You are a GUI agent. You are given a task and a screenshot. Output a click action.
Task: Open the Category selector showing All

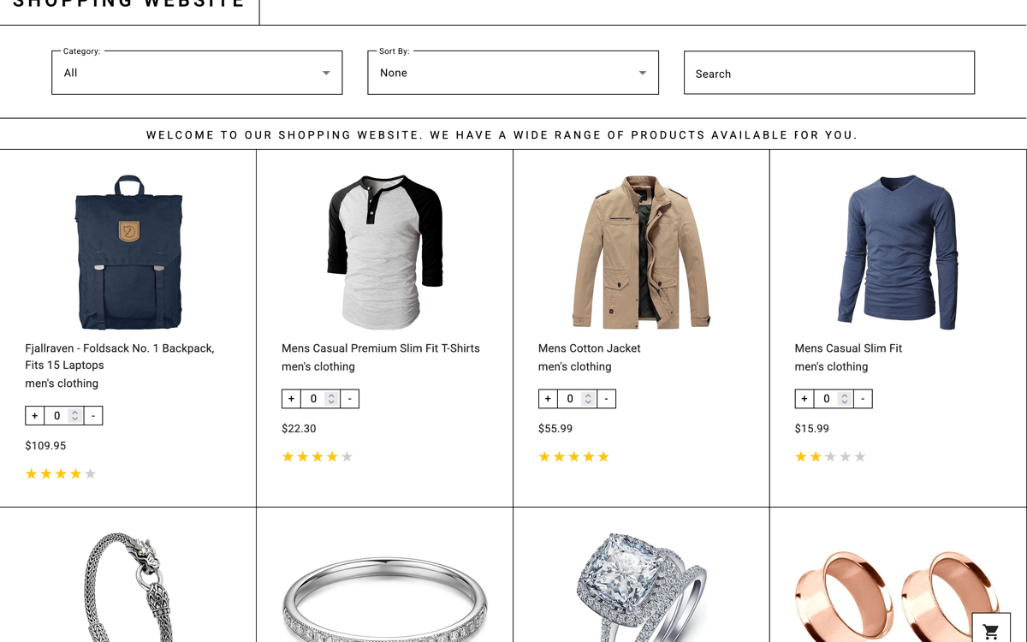click(x=197, y=73)
